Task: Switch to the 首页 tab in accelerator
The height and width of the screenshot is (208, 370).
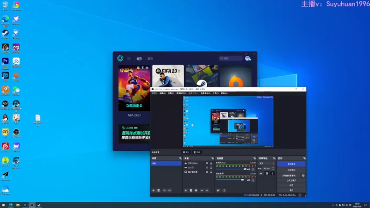Action: click(139, 59)
